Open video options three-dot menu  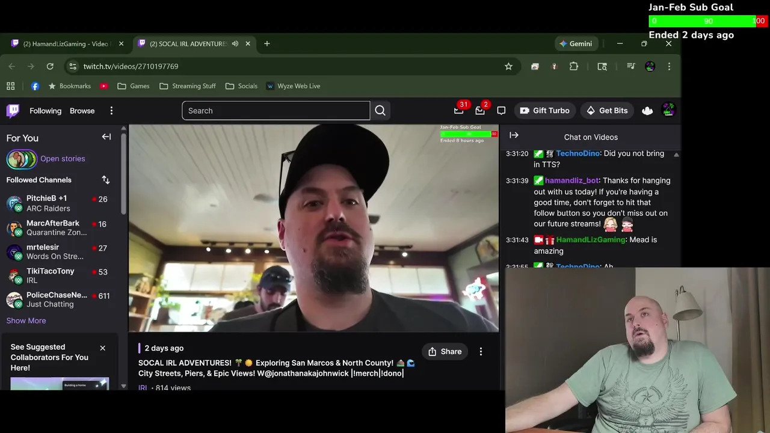481,352
